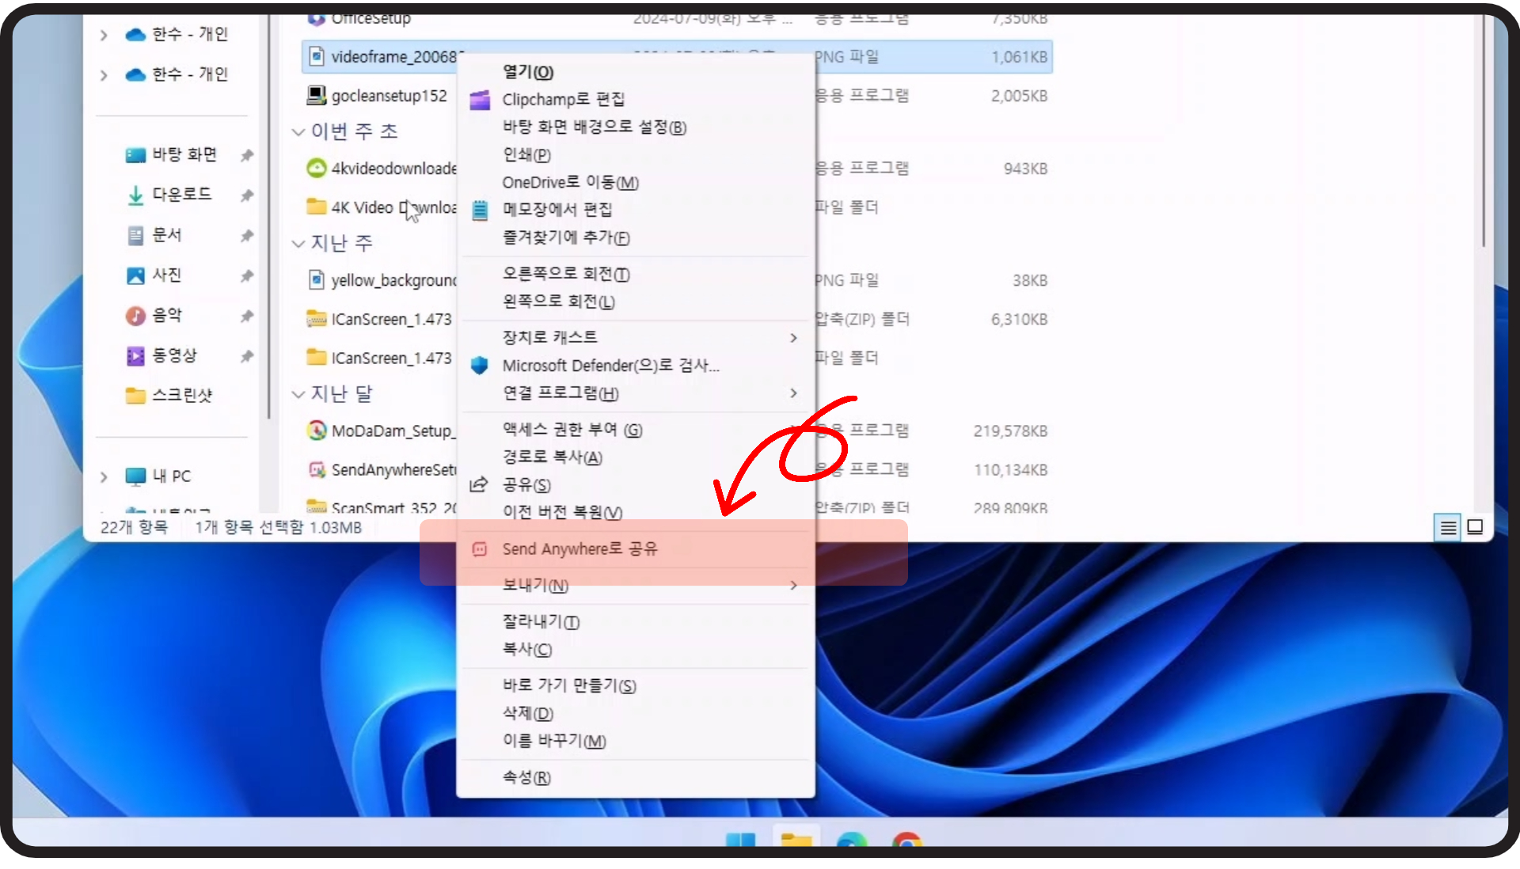This screenshot has height=869, width=1520.
Task: Open File Explorer from the taskbar
Action: tap(796, 841)
